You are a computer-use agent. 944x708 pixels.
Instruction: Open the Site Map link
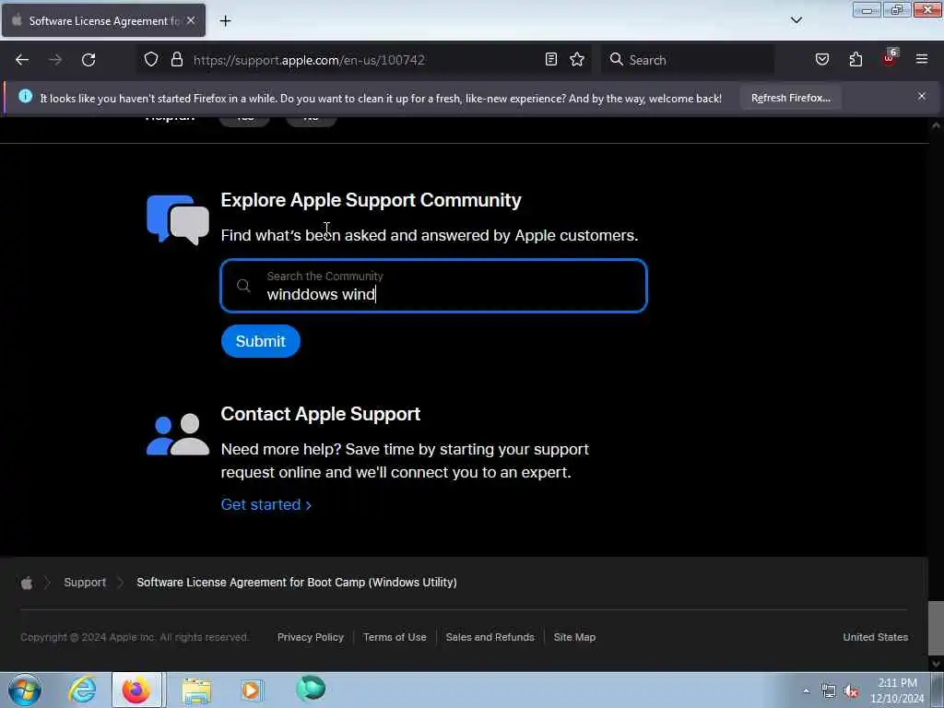click(574, 637)
